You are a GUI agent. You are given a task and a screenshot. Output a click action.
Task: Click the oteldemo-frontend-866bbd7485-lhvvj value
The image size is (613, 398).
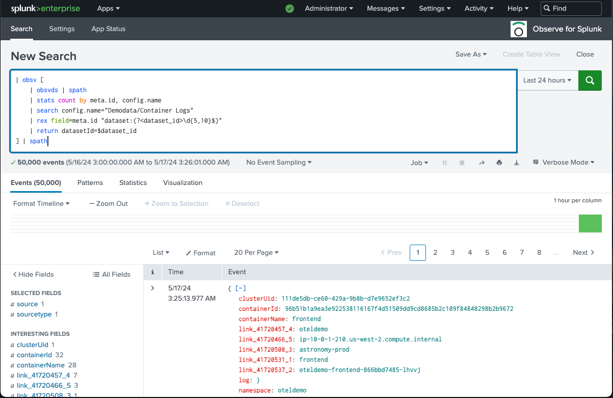pos(359,370)
